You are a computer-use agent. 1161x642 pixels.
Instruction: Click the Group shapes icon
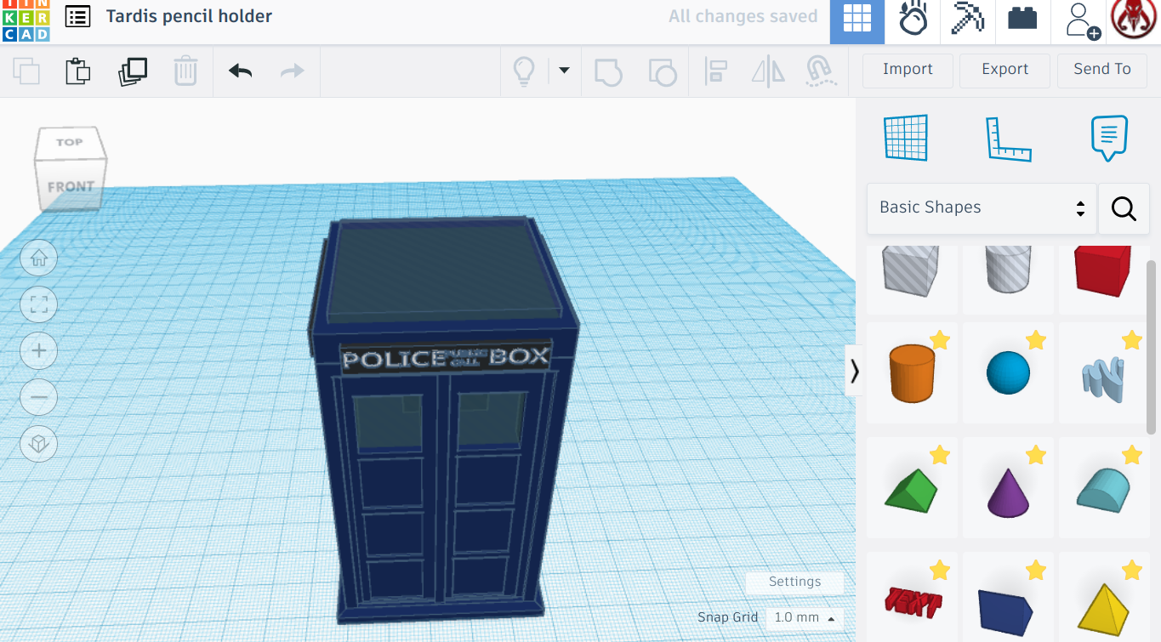(x=608, y=72)
